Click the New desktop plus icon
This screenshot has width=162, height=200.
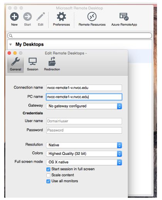click(14, 17)
